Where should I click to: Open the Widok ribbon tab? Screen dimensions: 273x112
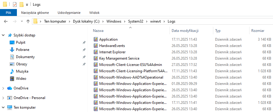coord(94,13)
